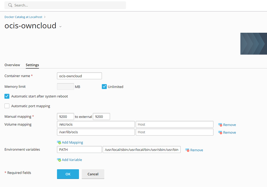Expand the dropdown beside ocis-owncloud title
The height and width of the screenshot is (187, 267).
tap(60, 26)
